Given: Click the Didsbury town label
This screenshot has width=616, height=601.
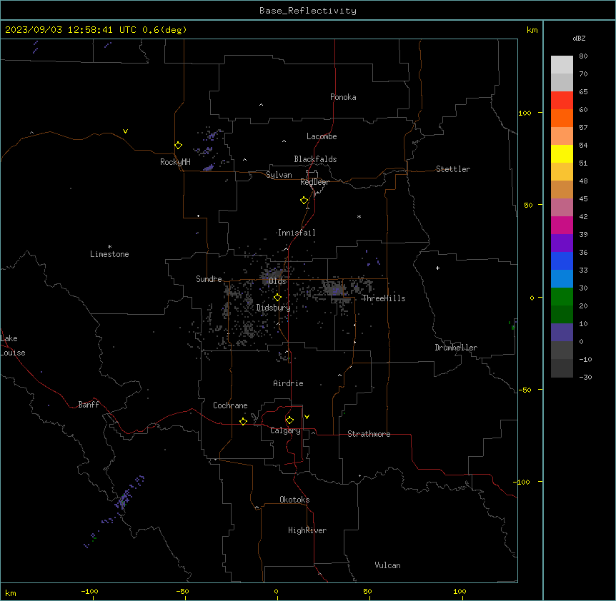Looking at the screenshot, I should (274, 308).
